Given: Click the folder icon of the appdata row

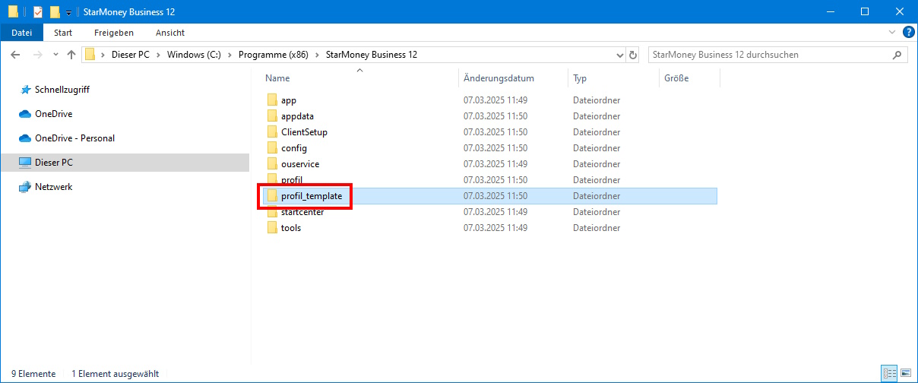Looking at the screenshot, I should tap(272, 116).
